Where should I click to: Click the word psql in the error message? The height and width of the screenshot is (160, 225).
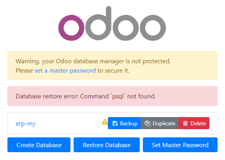point(118,96)
